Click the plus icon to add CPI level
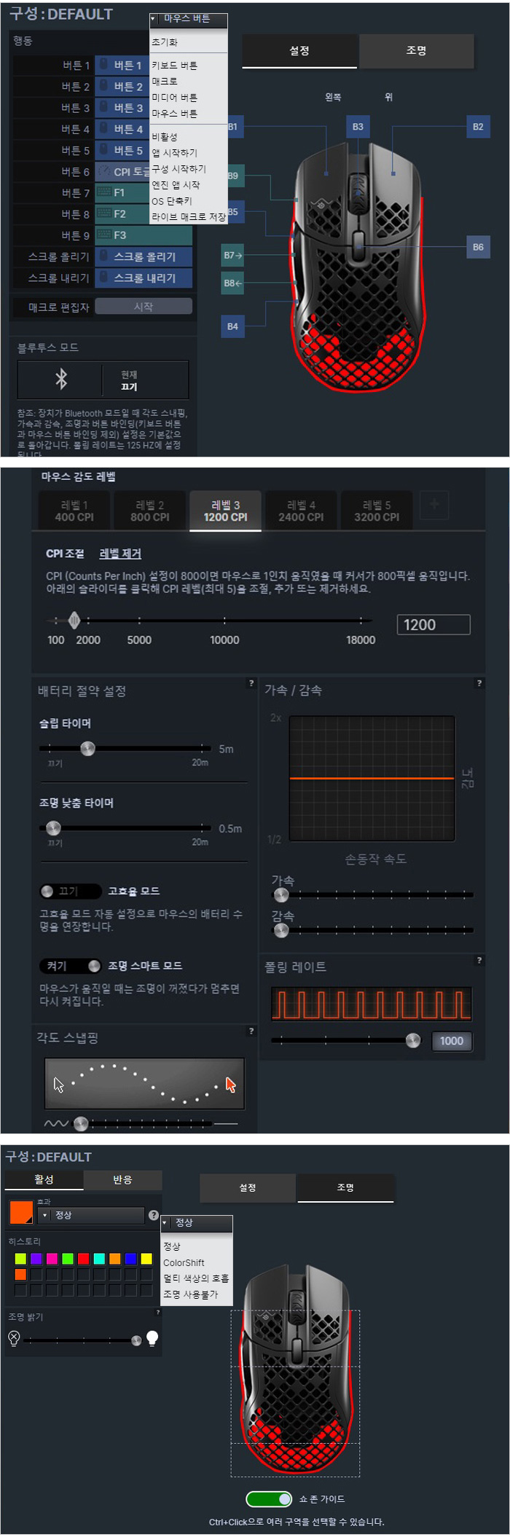Screen dimensions: 510x1537 pos(434,504)
